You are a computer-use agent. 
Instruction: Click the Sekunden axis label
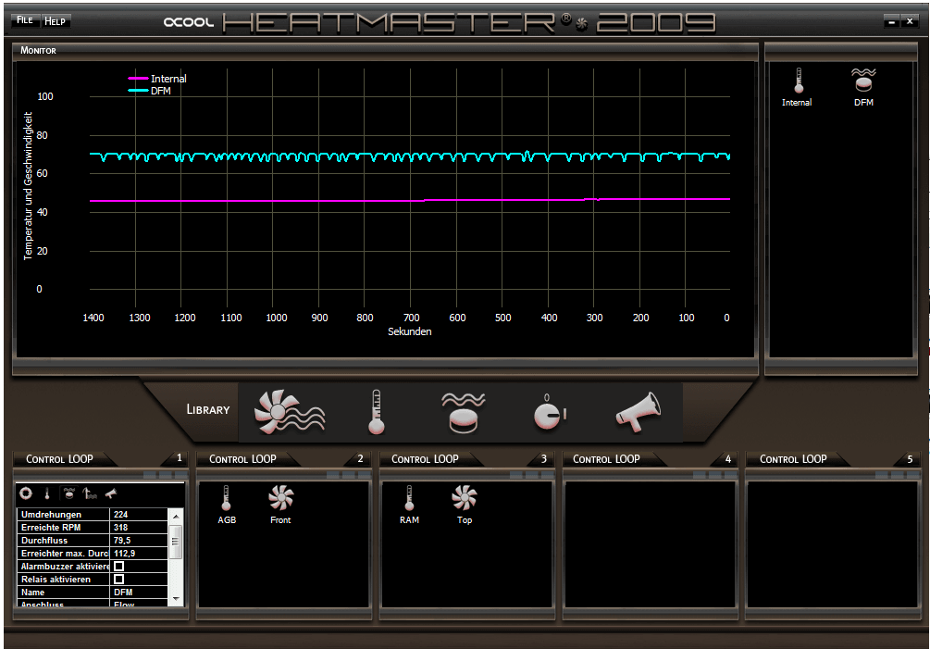tap(410, 331)
